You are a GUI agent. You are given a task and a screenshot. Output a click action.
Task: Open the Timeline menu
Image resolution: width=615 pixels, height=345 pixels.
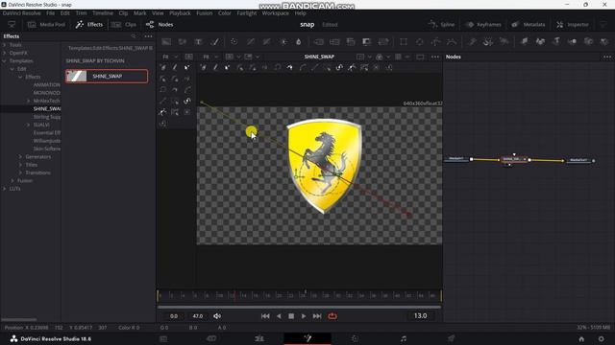(103, 12)
